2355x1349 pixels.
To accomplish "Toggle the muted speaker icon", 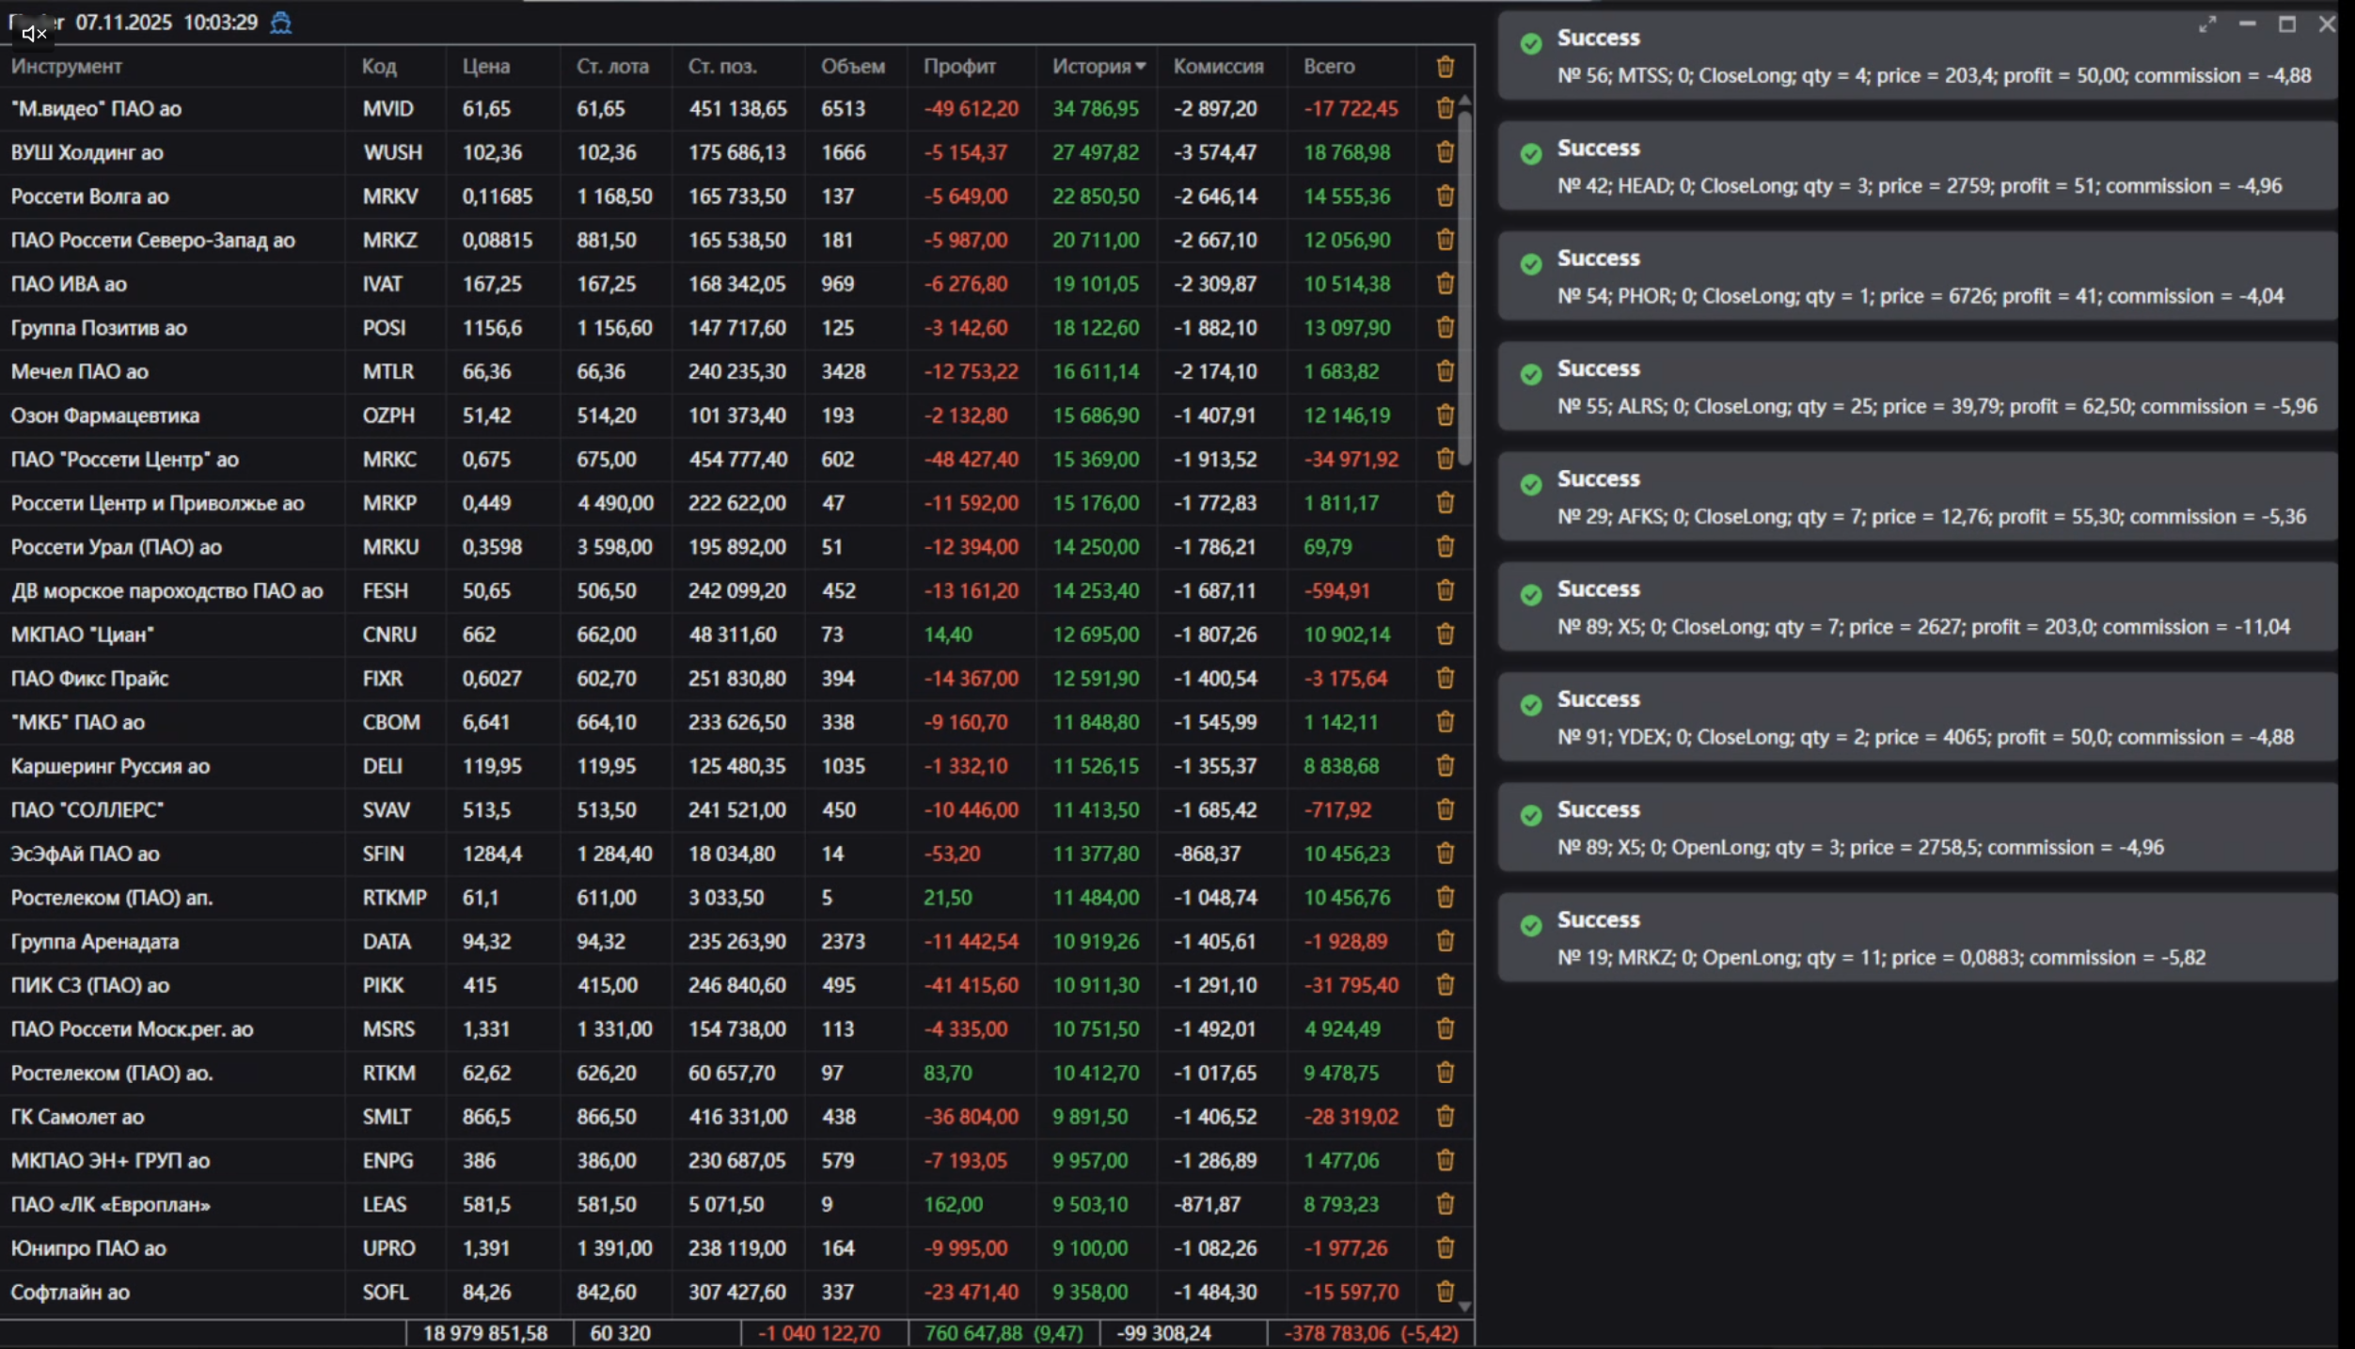I will click(x=34, y=34).
